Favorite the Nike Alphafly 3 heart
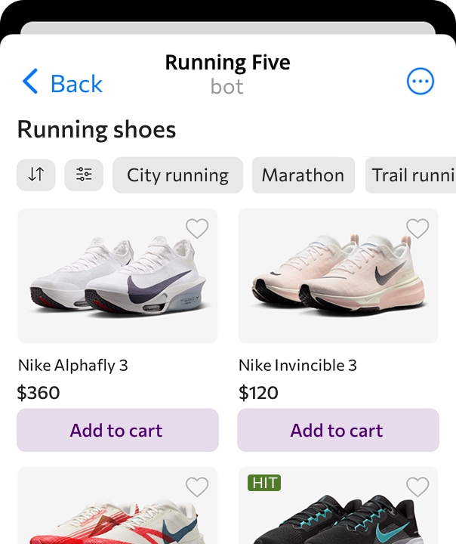This screenshot has width=456, height=544. [x=197, y=228]
